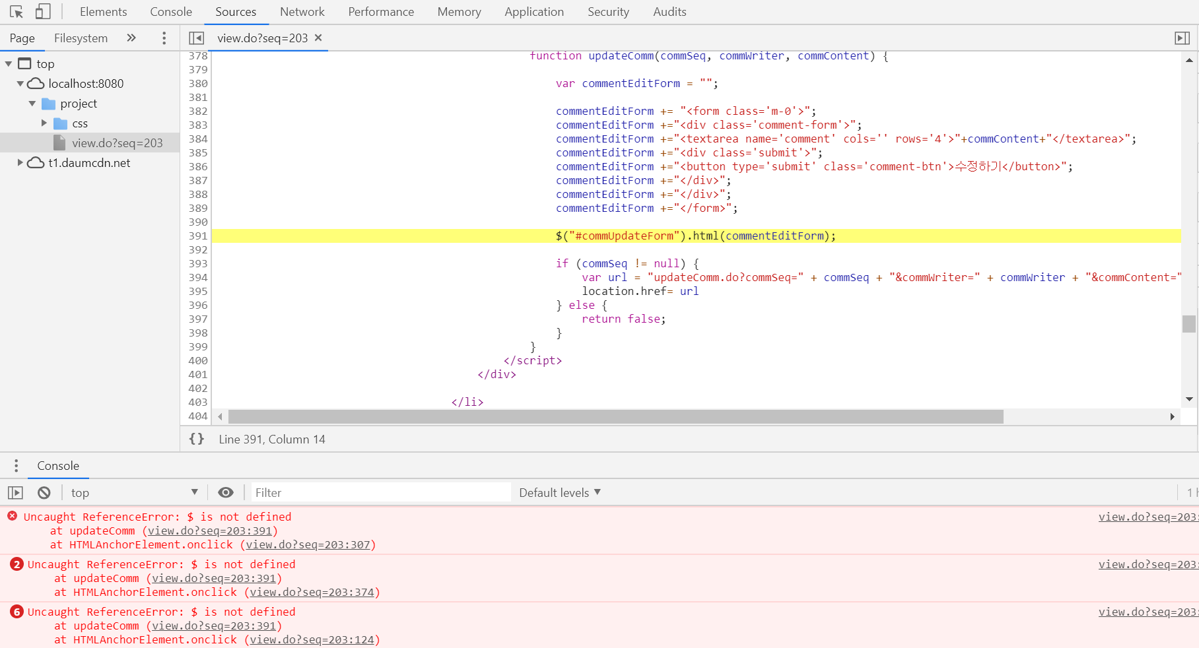This screenshot has width=1199, height=648.
Task: Click the red 6 error count badge
Action: coord(17,612)
